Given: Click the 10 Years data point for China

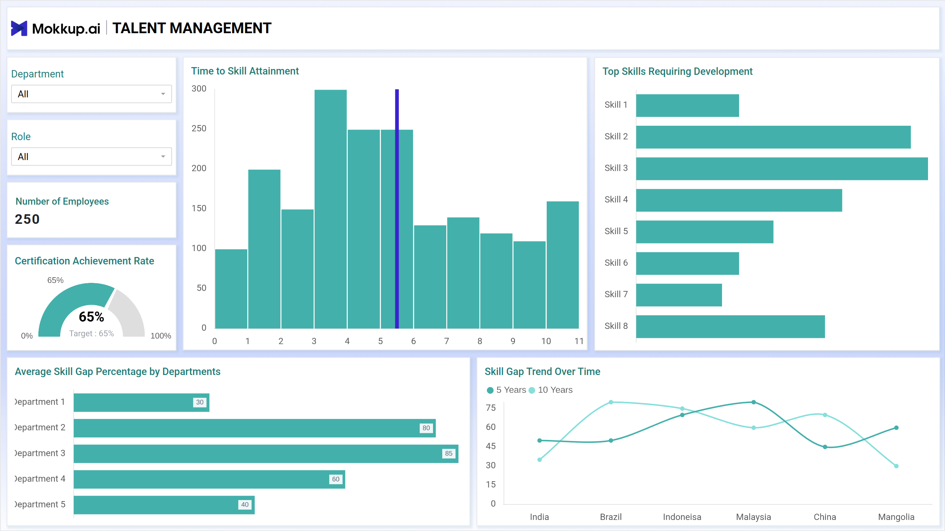Looking at the screenshot, I should point(825,415).
